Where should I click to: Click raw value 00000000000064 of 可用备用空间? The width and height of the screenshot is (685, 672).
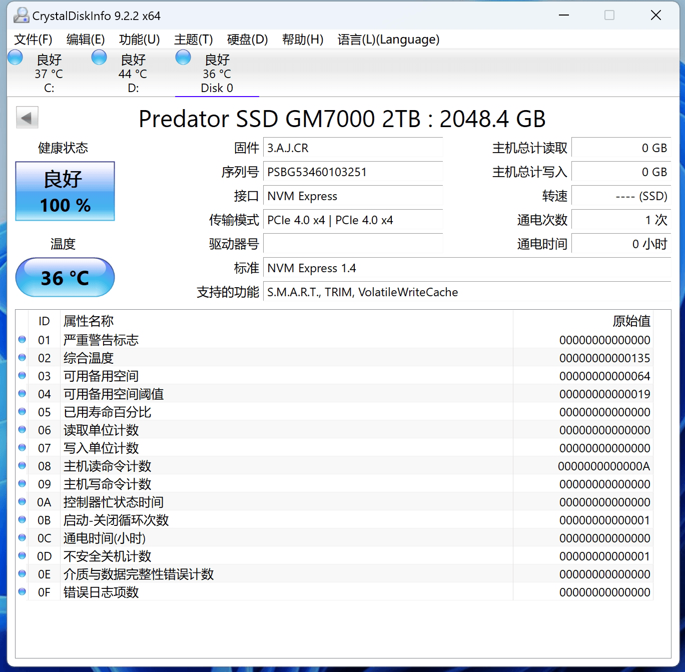605,376
